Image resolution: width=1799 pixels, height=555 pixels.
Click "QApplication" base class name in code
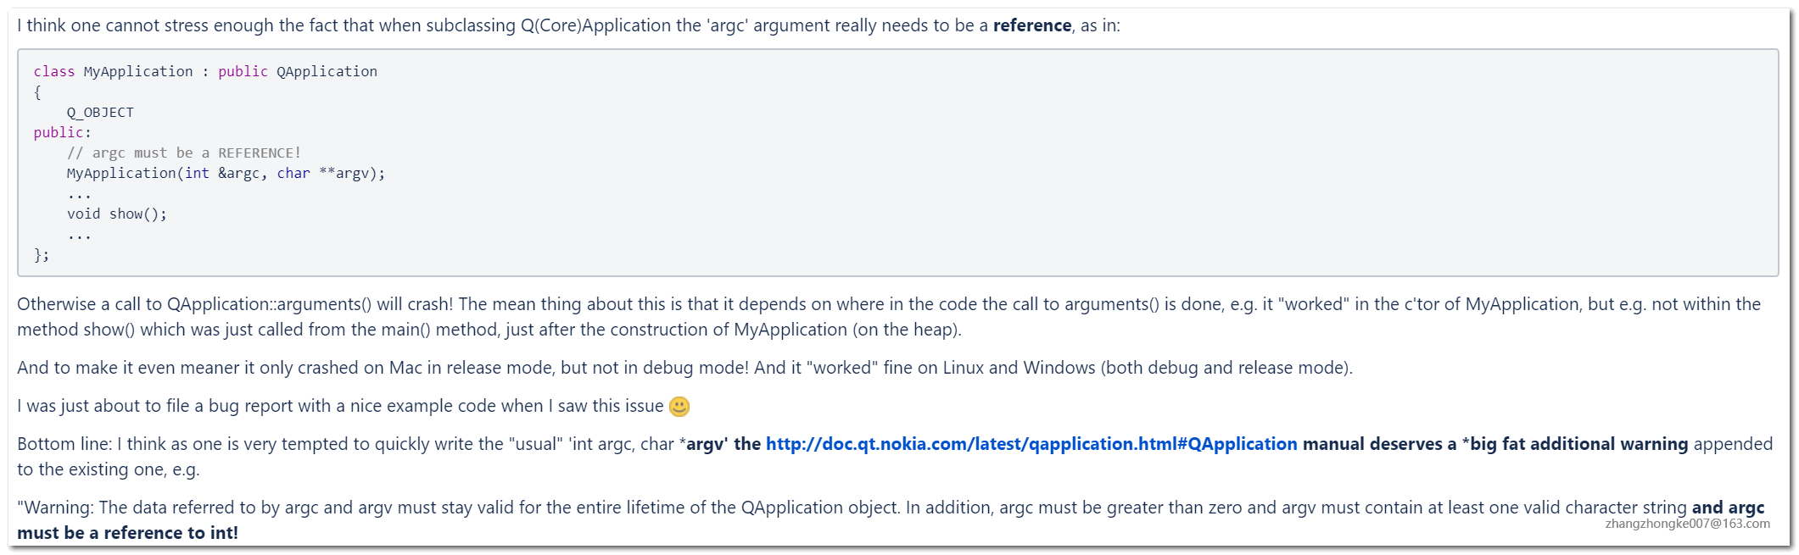(327, 72)
